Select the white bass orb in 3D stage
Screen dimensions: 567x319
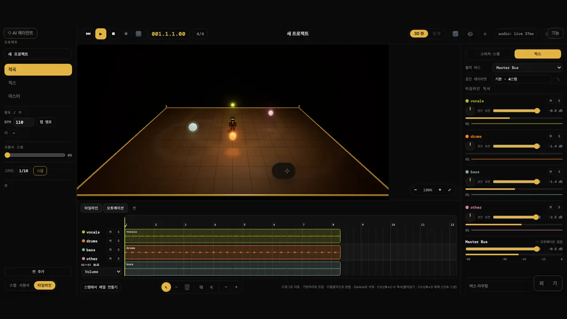[x=193, y=127]
